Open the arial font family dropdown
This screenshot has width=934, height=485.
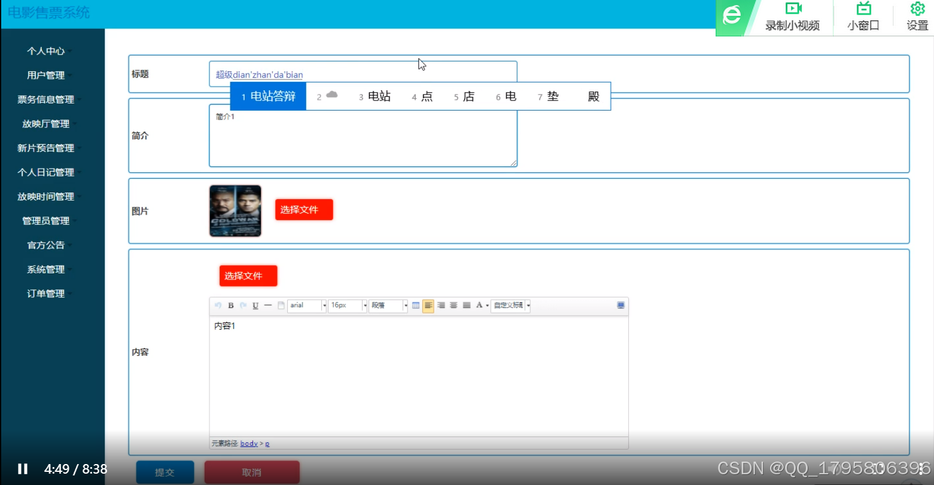(305, 306)
